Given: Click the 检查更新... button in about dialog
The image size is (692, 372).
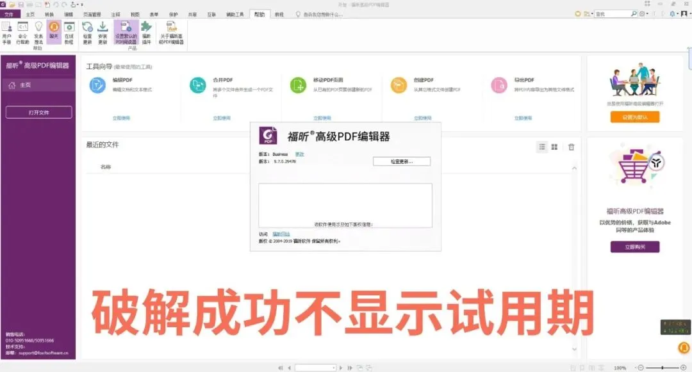Looking at the screenshot, I should 402,161.
